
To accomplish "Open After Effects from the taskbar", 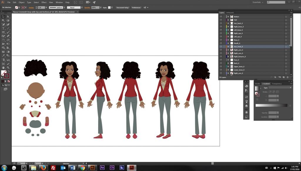I will pyautogui.click(x=102, y=168).
